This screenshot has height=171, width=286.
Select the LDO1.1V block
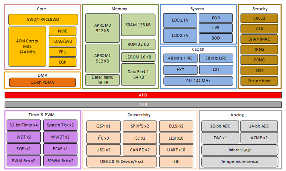tap(180, 20)
